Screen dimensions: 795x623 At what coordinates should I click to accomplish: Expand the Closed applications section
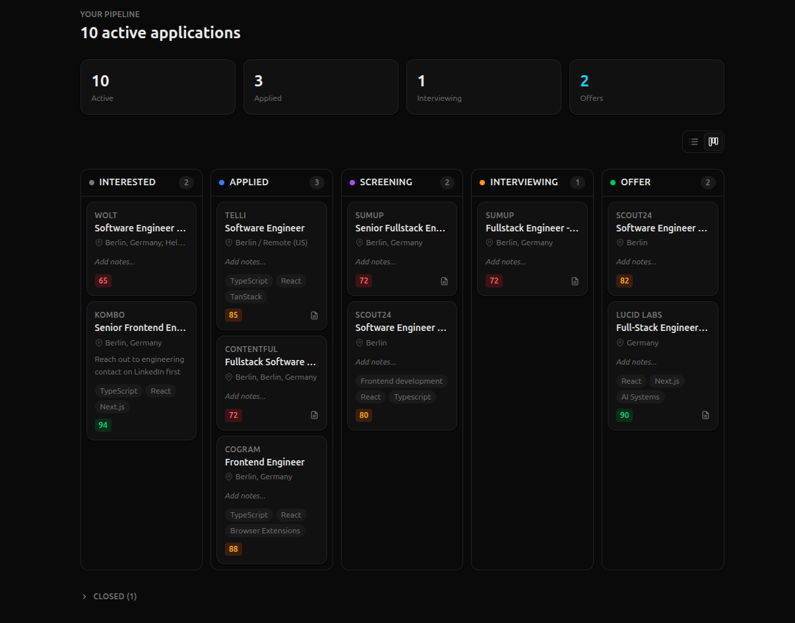pos(109,596)
